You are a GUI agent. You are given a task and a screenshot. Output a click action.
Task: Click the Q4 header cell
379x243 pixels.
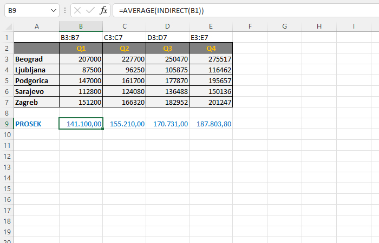[x=211, y=48]
